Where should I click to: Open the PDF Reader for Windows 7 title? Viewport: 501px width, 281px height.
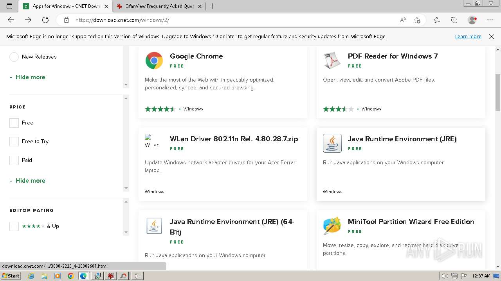393,56
